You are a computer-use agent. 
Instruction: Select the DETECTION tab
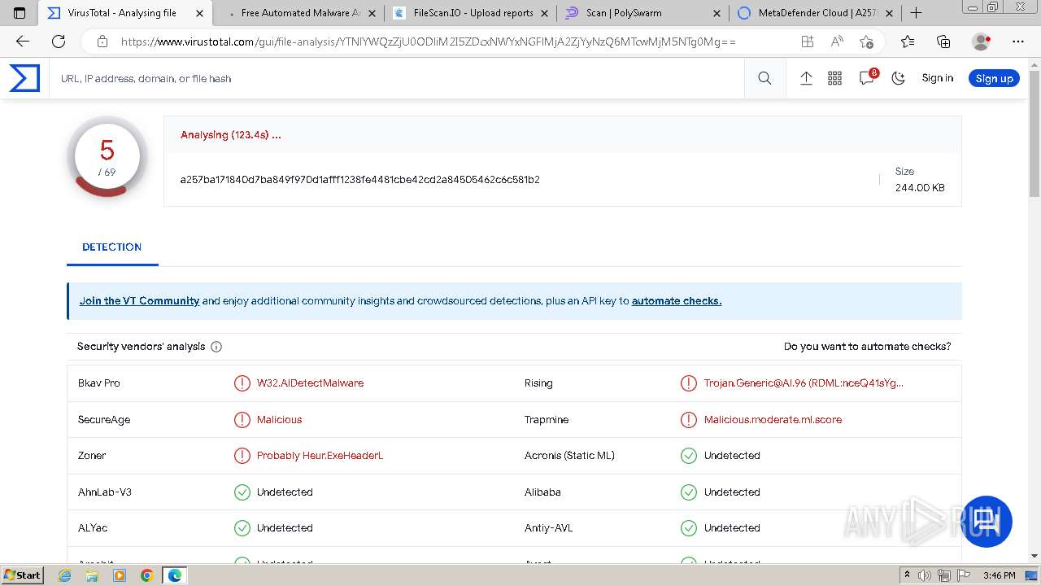[112, 247]
